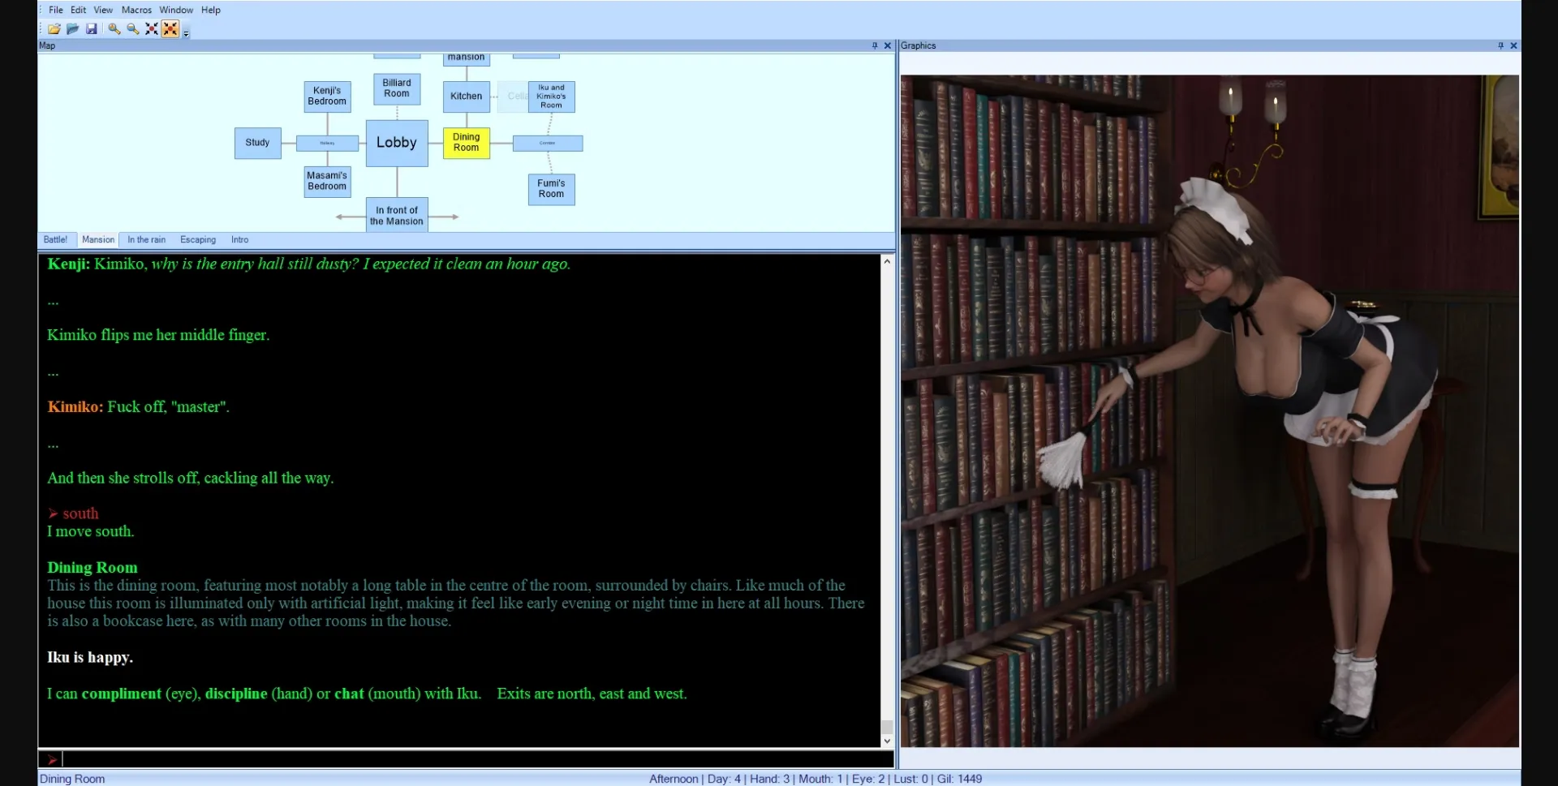This screenshot has width=1558, height=786.
Task: Close the Graphics panel
Action: tap(1513, 45)
